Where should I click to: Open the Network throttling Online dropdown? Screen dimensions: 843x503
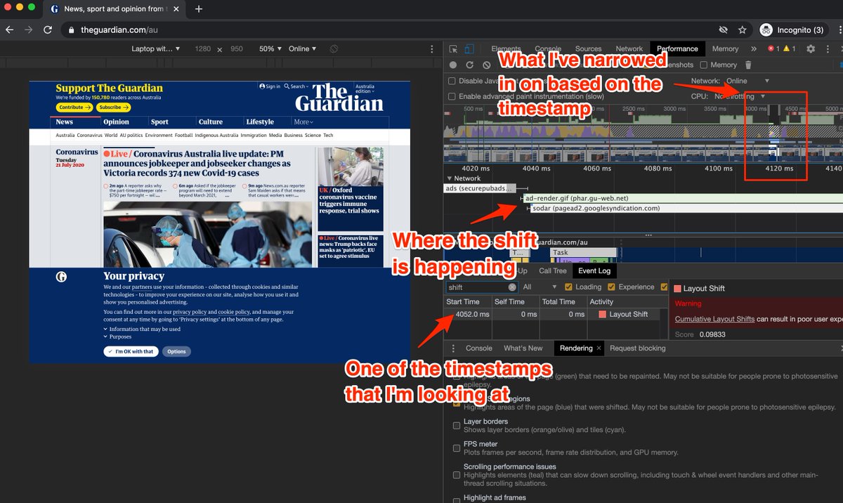[748, 81]
